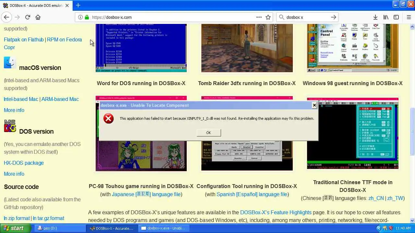This screenshot has height=233, width=415.
Task: Download source In zip format
Action: click(x=17, y=218)
